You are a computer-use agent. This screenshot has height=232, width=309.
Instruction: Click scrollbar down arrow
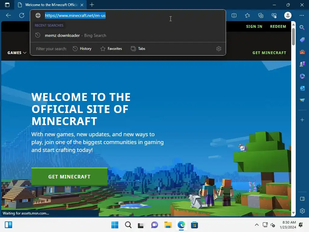(293, 213)
